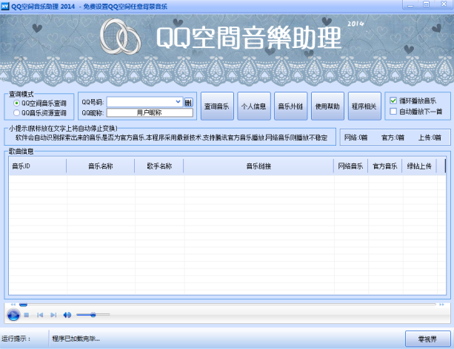Viewport: 454px width, 349px height.
Task: Click the delete icon beside the QQ号码 field
Action: pos(189,102)
